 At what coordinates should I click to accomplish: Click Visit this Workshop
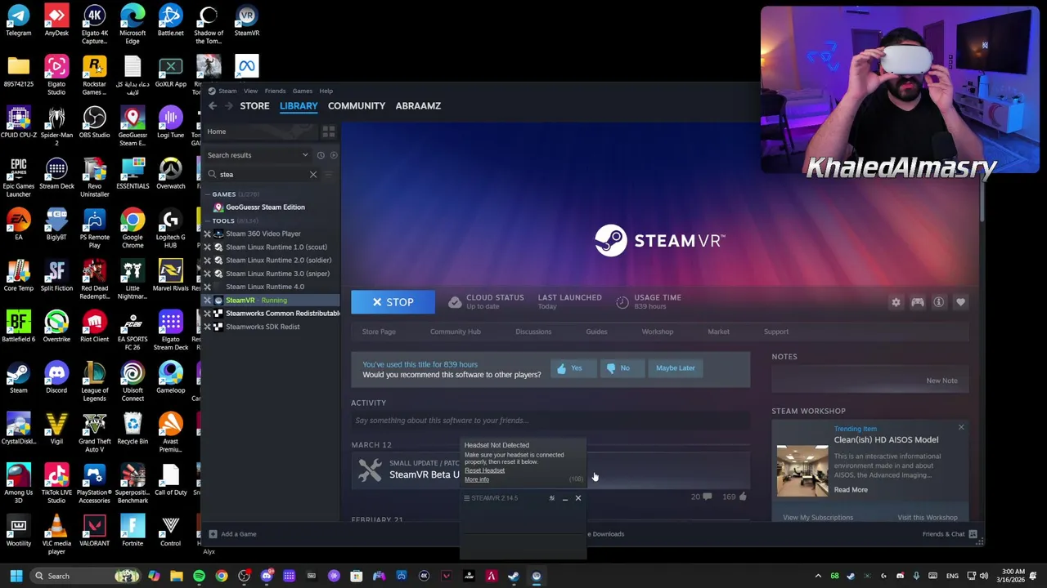[927, 518]
